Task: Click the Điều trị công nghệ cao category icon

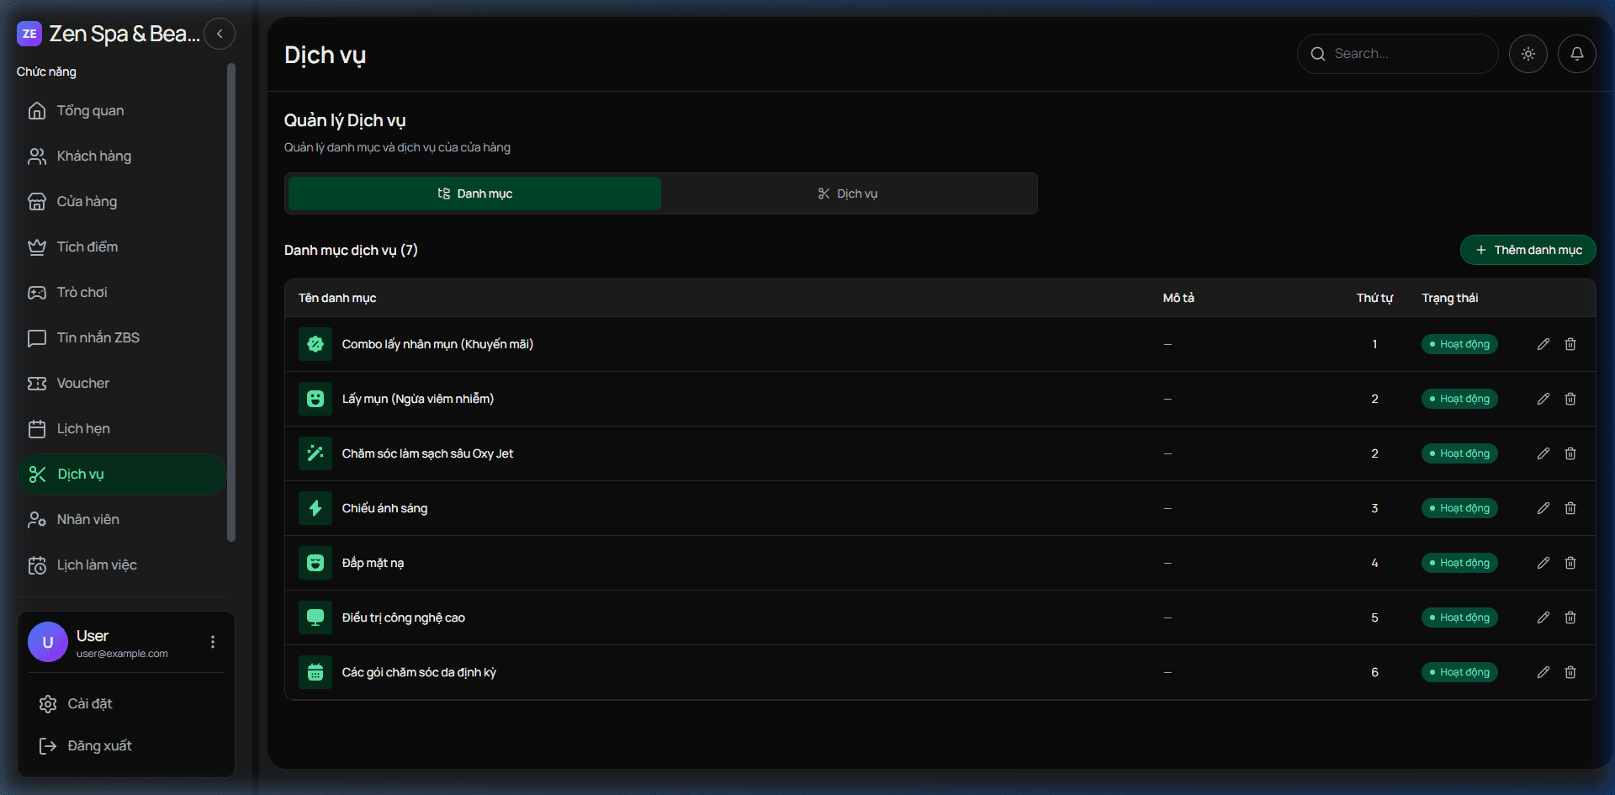Action: [315, 617]
